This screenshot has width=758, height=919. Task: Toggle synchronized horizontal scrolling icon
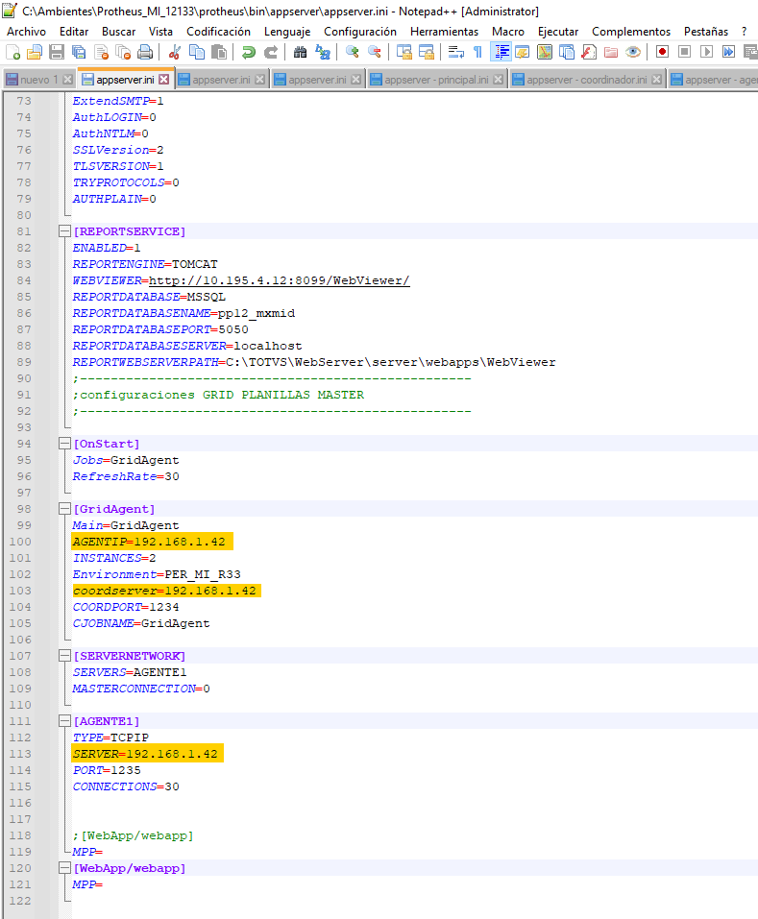pyautogui.click(x=427, y=52)
